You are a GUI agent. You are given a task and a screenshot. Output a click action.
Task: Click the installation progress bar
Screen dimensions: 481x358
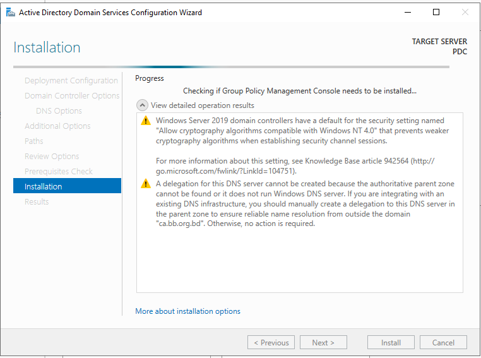point(231,66)
